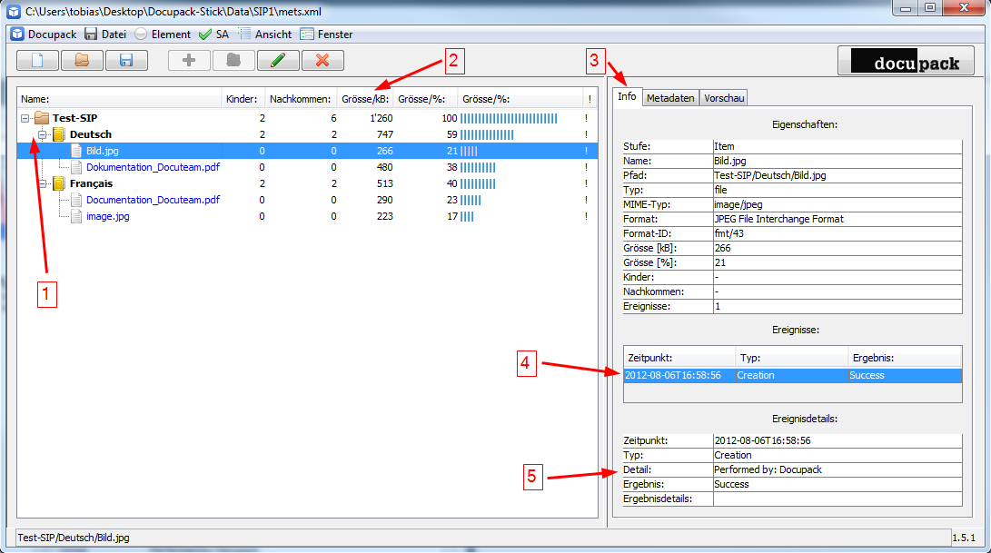Click the plus add element button

(x=189, y=61)
